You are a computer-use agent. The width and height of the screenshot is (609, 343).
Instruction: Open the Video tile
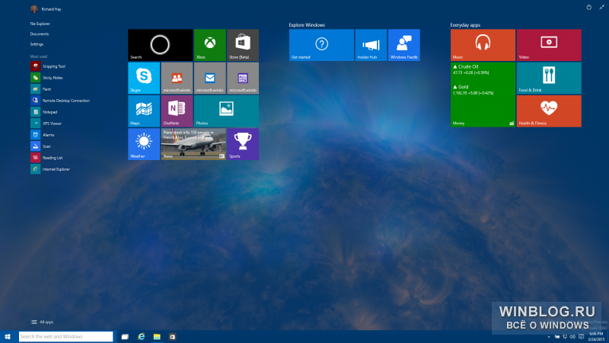pos(549,45)
